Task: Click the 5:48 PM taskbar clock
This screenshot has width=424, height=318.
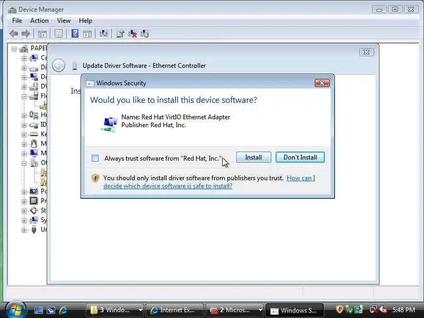Action: [x=403, y=310]
